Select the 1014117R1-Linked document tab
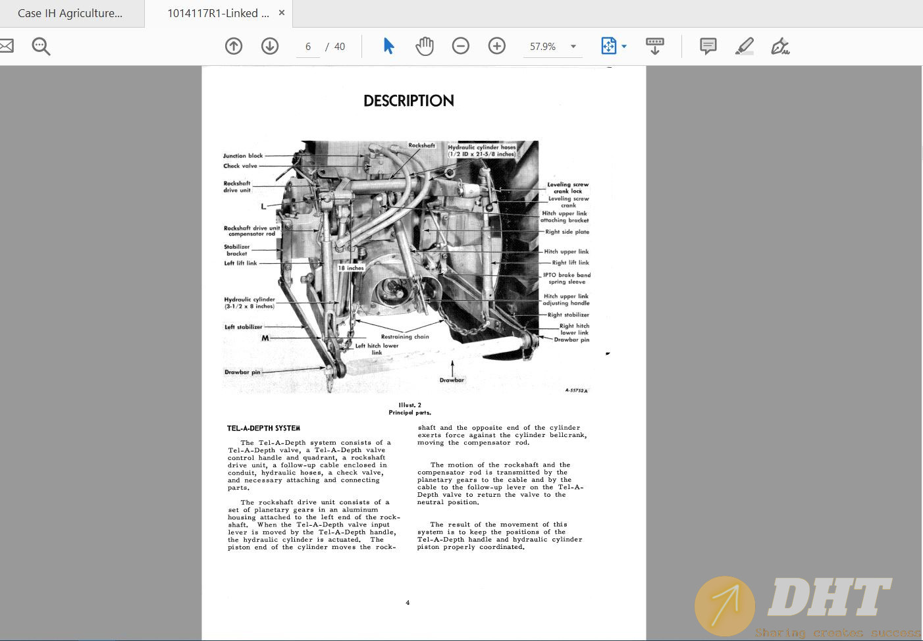 [x=218, y=13]
